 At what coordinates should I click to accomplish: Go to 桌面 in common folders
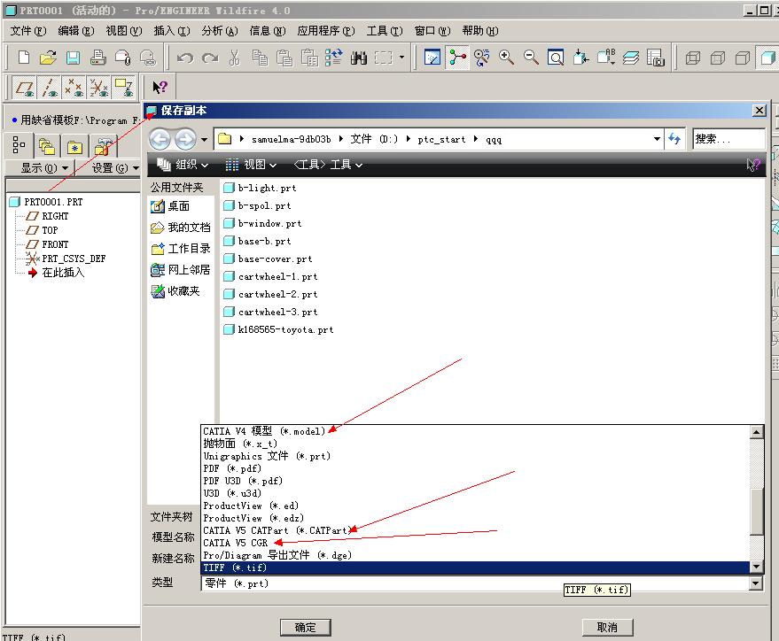click(x=170, y=206)
